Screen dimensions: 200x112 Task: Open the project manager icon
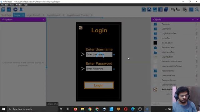pyautogui.click(x=3, y=10)
